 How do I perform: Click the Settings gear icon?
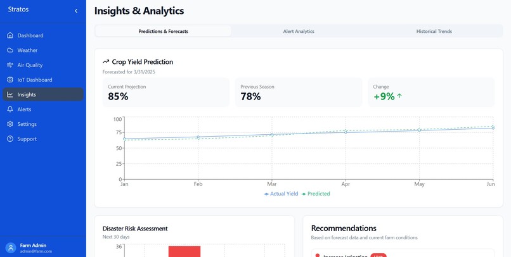[x=10, y=124]
